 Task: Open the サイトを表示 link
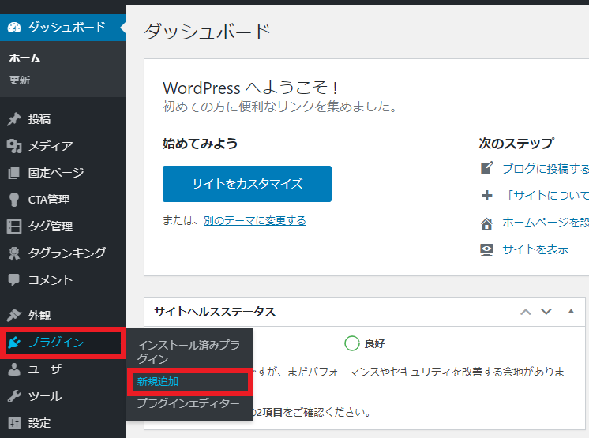tap(535, 249)
